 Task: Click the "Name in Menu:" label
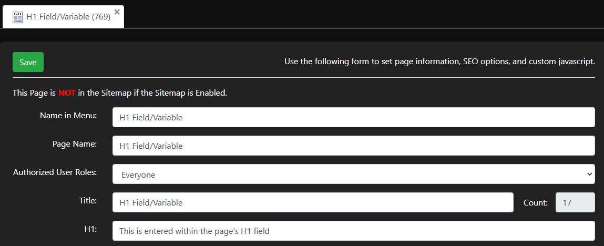point(68,116)
